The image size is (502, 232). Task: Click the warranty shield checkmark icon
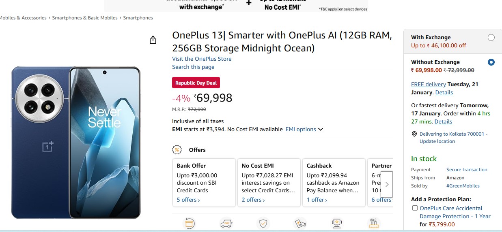(x=263, y=223)
